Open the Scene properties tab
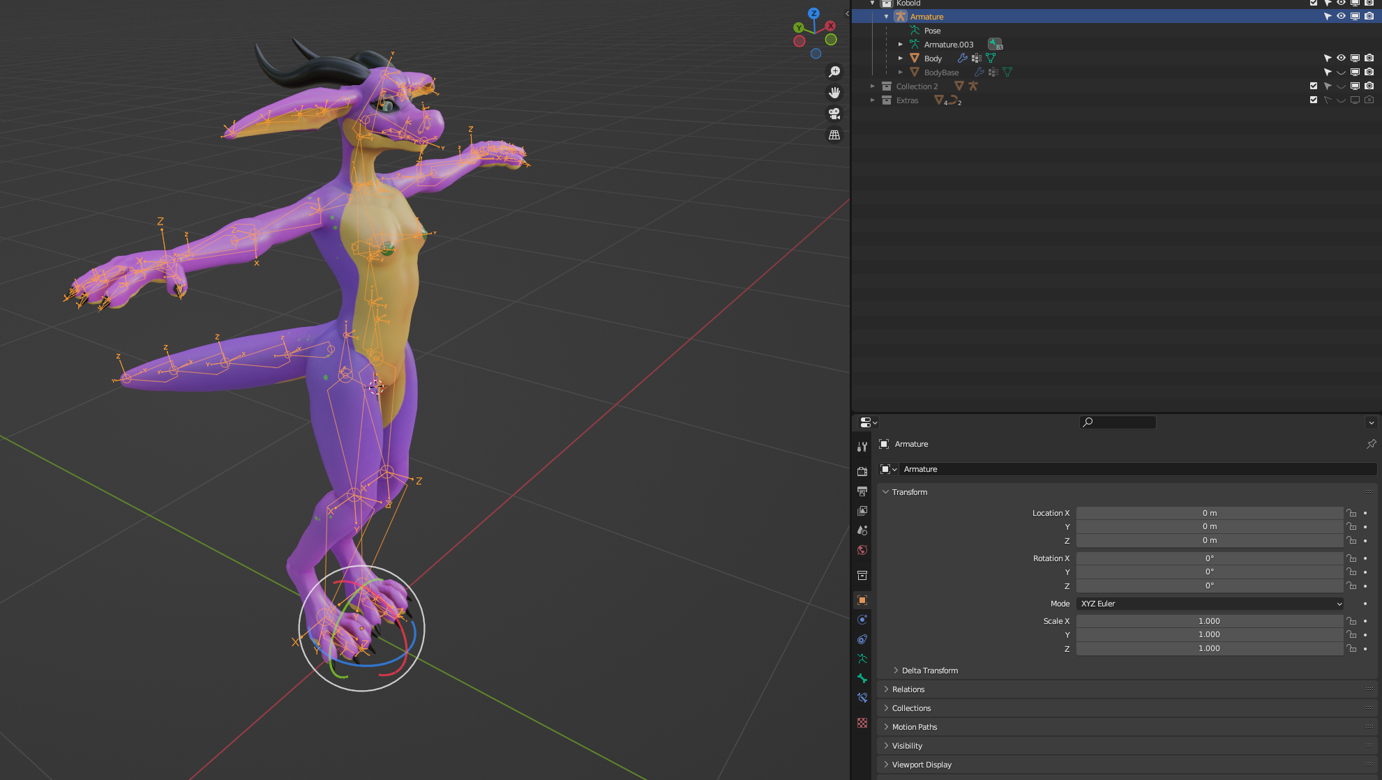Image resolution: width=1382 pixels, height=780 pixels. point(862,530)
